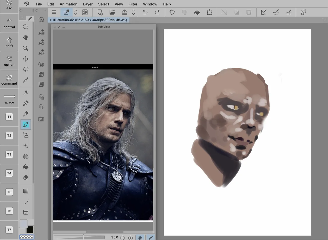Select the Hand move-view tool

coord(26,38)
